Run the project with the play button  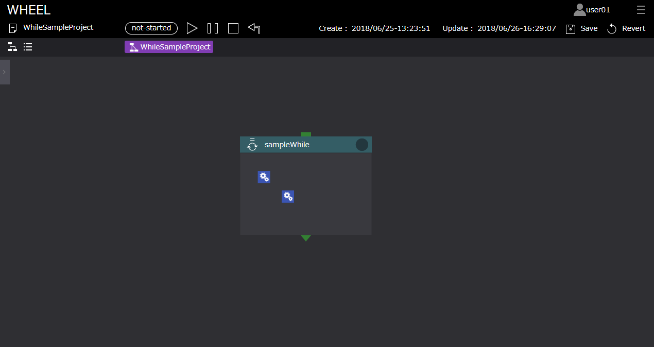tap(192, 28)
